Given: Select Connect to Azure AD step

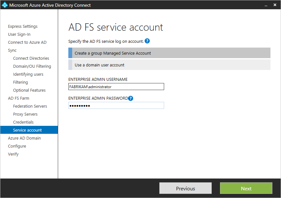Looking at the screenshot, I should tap(27, 42).
